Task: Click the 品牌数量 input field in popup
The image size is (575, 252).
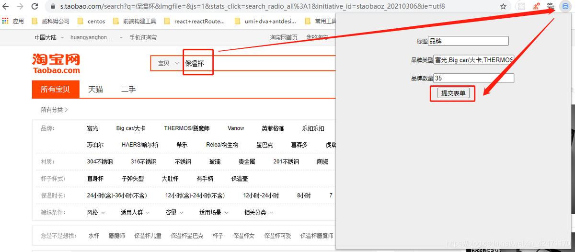Action: tap(473, 78)
